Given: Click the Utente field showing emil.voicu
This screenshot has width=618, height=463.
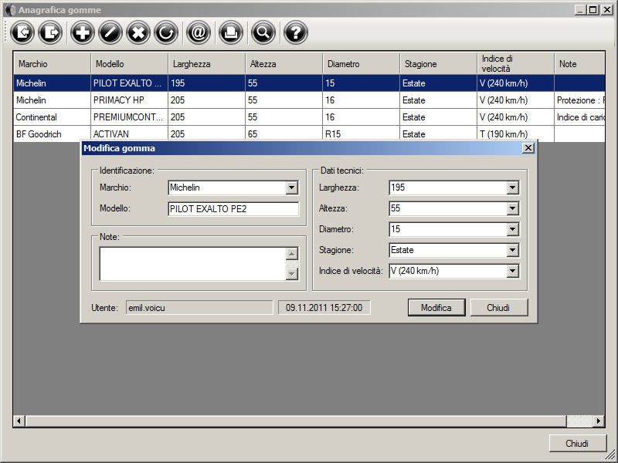Looking at the screenshot, I should tap(199, 307).
